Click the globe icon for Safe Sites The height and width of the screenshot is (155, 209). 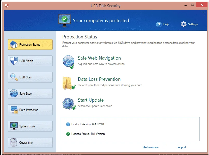pos(14,93)
